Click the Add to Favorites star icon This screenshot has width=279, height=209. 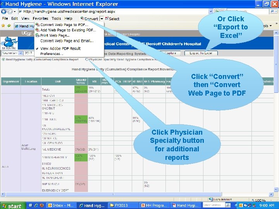pos(9,26)
